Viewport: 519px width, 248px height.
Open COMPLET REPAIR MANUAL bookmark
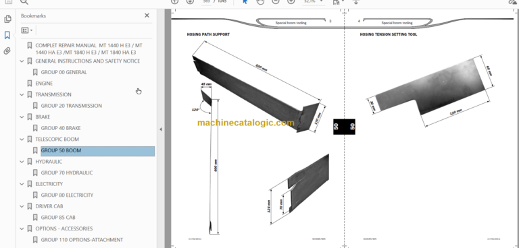coord(89,49)
